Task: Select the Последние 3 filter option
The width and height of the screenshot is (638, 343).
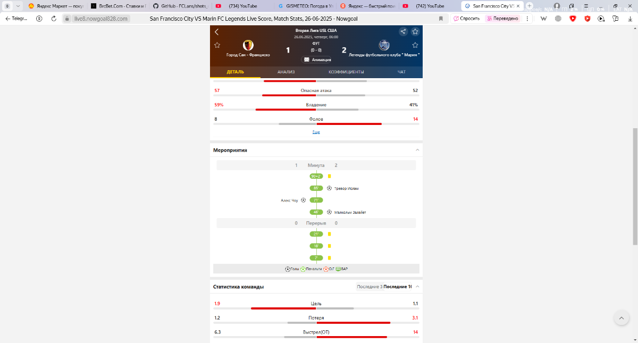Action: (369, 287)
